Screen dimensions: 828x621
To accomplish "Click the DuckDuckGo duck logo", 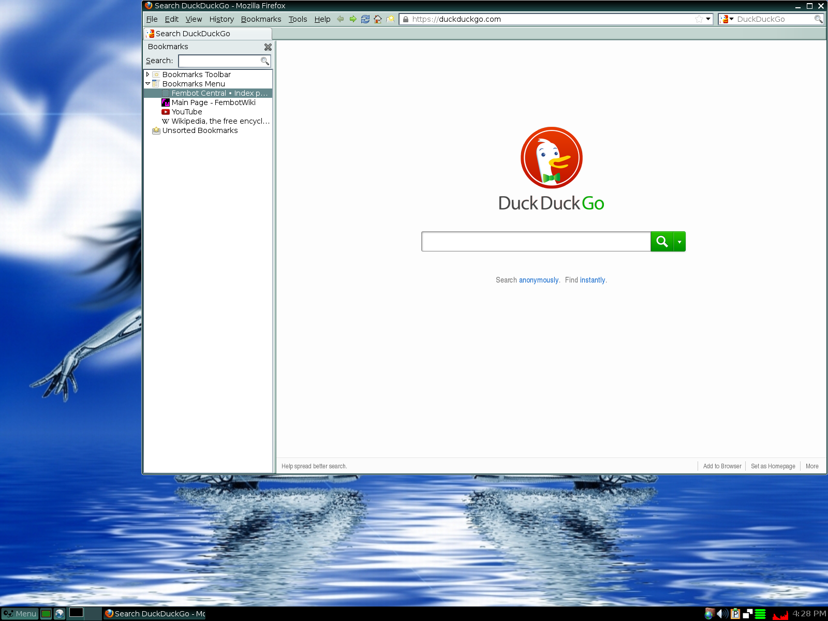I will pos(552,158).
